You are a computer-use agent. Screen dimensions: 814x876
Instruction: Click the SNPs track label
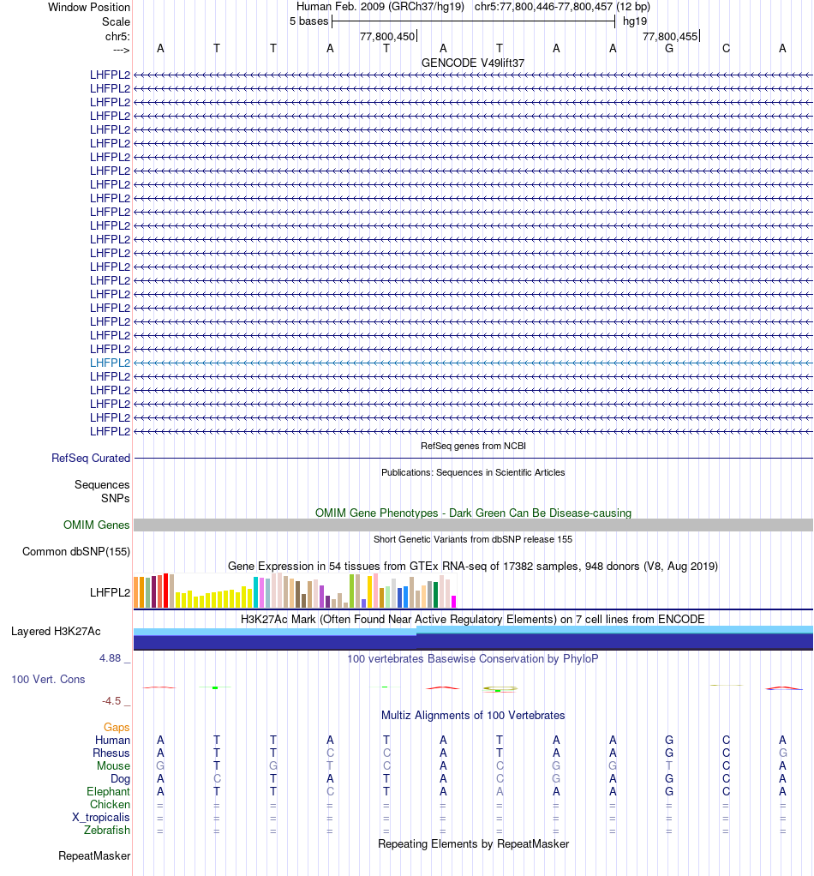(x=115, y=498)
